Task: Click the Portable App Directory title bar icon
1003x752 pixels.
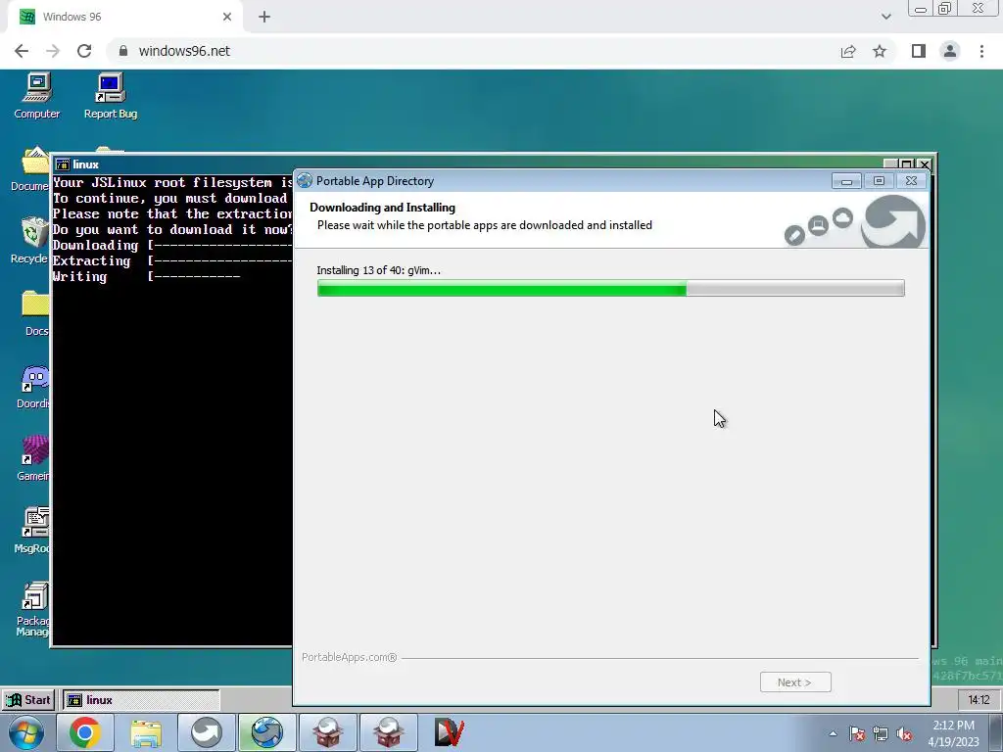Action: (x=305, y=181)
